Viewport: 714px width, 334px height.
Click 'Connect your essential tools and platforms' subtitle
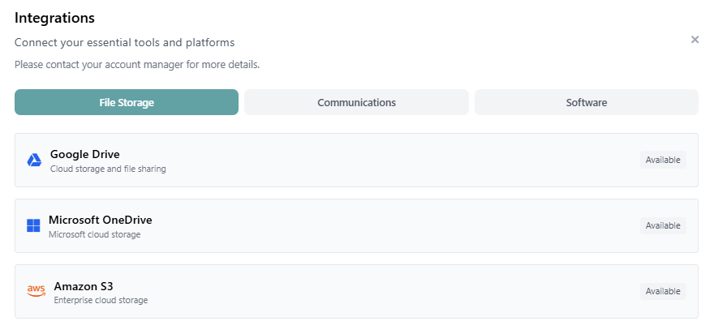coord(124,42)
